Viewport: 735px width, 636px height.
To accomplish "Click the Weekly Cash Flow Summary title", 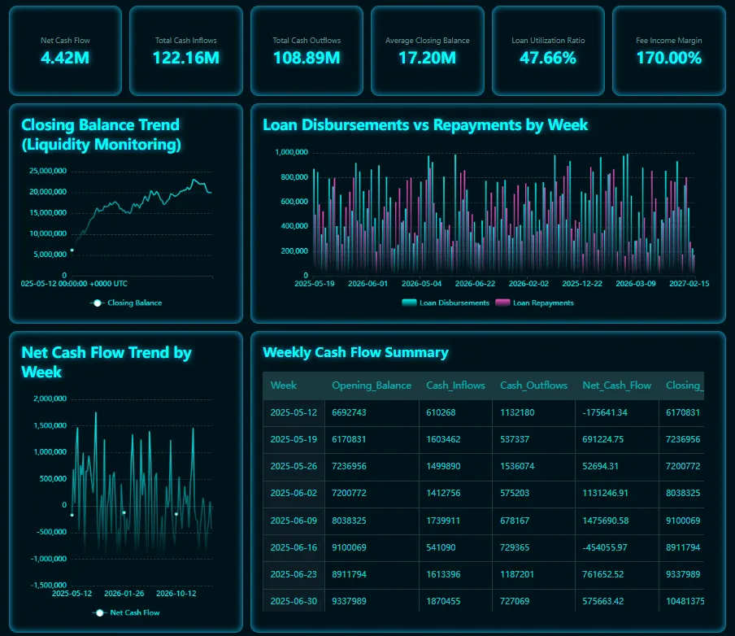I will pyautogui.click(x=354, y=352).
